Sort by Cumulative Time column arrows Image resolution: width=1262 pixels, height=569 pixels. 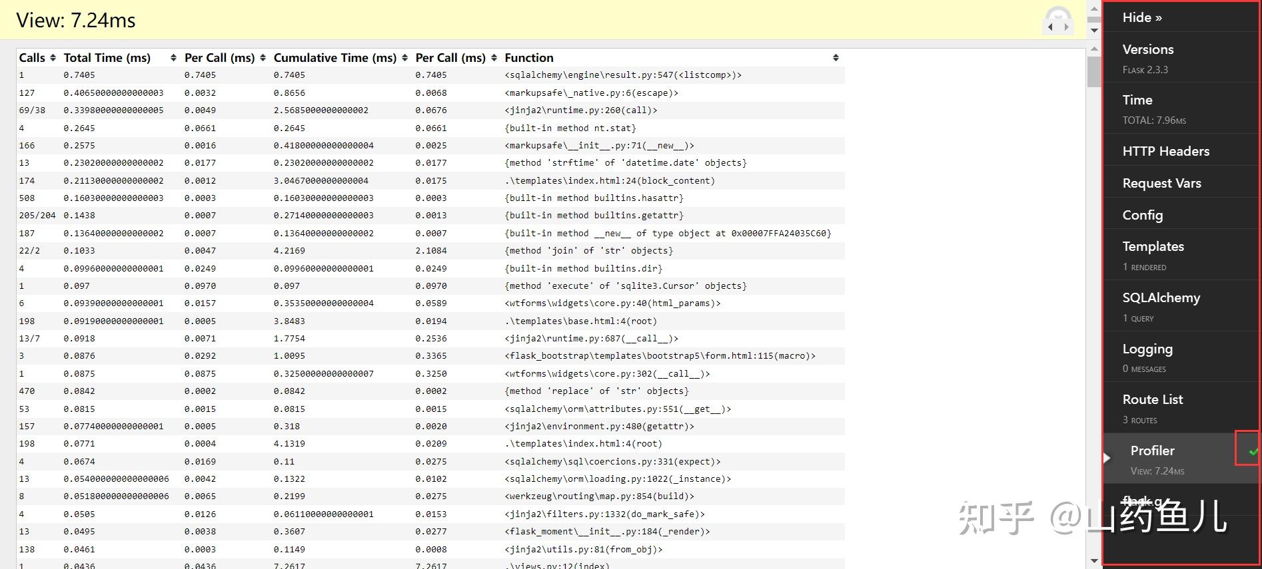point(404,58)
